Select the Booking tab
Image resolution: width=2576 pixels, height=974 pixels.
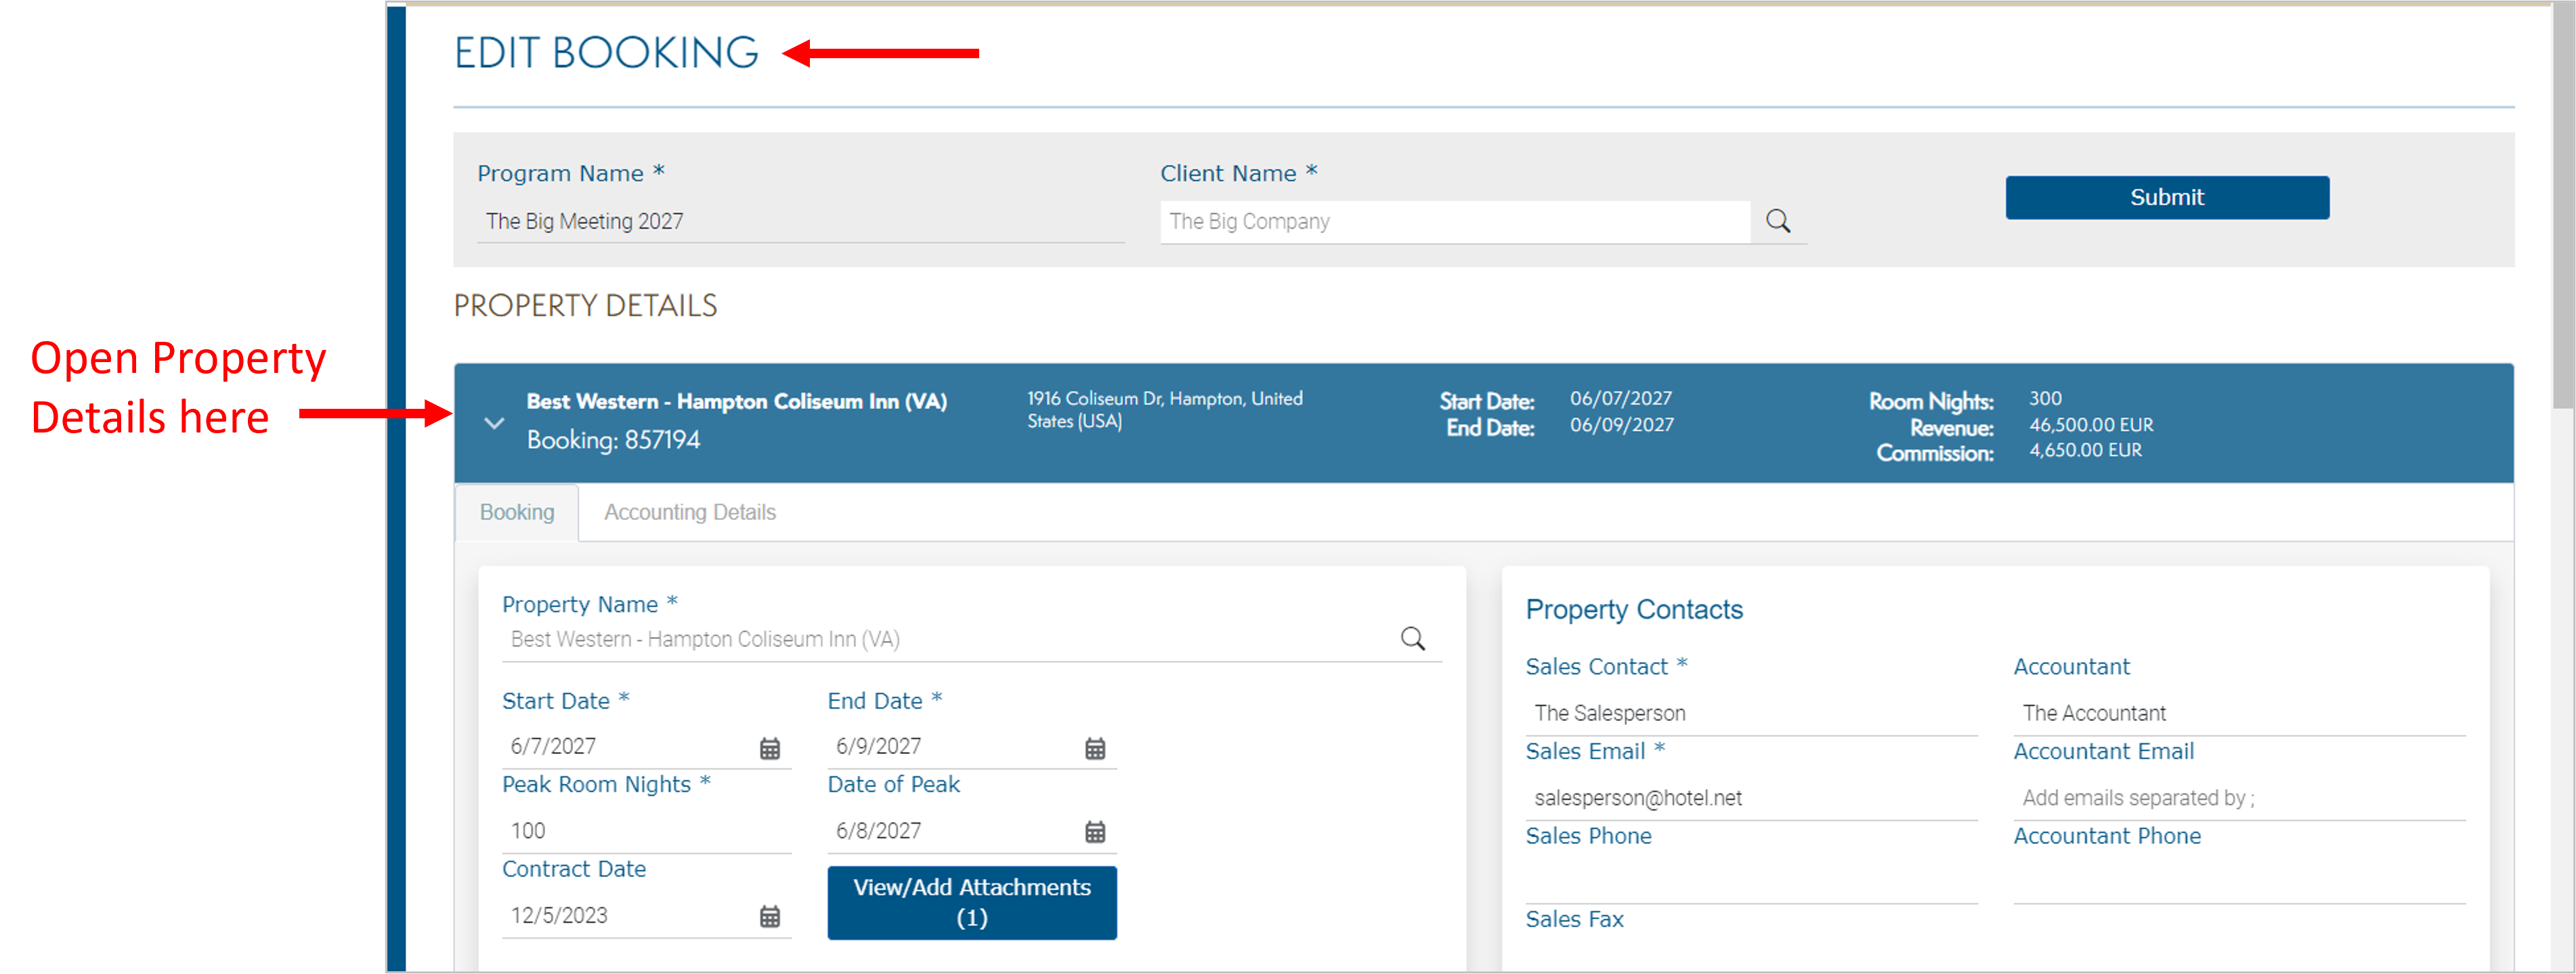516,512
